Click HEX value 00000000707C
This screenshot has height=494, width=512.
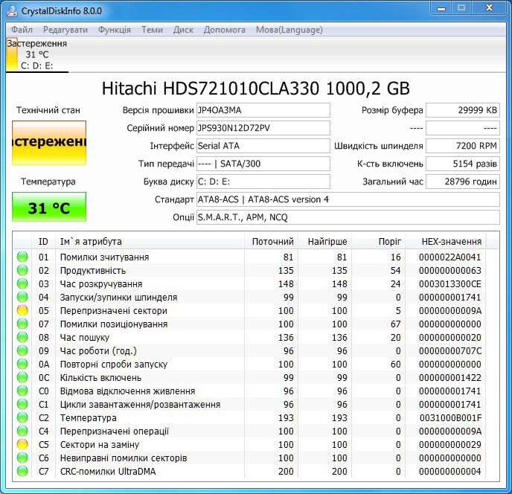pos(450,350)
